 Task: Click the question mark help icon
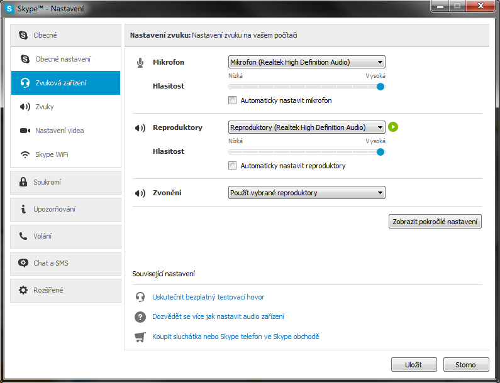click(x=140, y=317)
